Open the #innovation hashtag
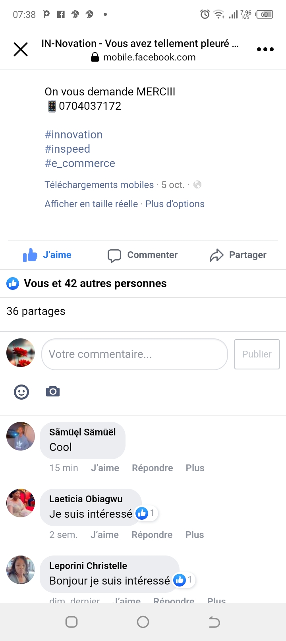 (x=73, y=135)
